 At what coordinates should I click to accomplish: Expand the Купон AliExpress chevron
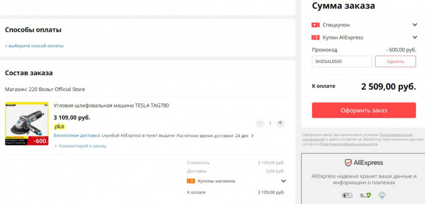click(x=415, y=37)
